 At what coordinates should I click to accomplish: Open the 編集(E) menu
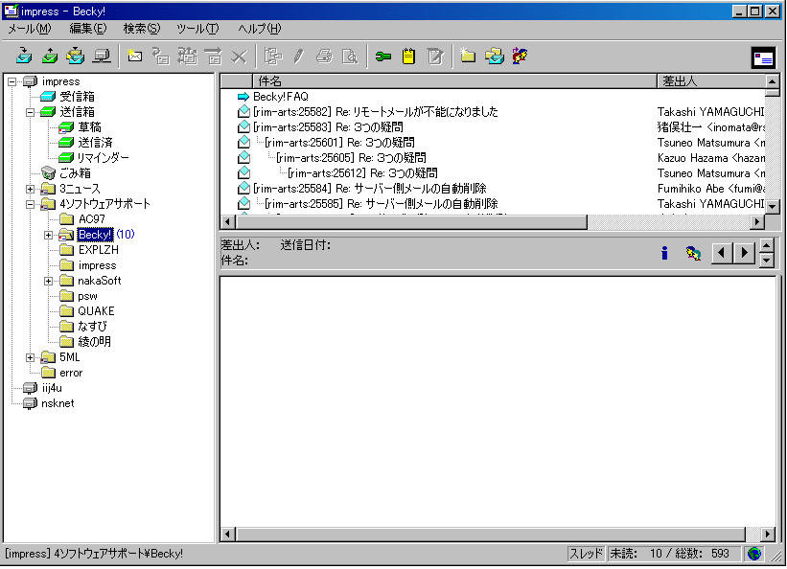88,29
